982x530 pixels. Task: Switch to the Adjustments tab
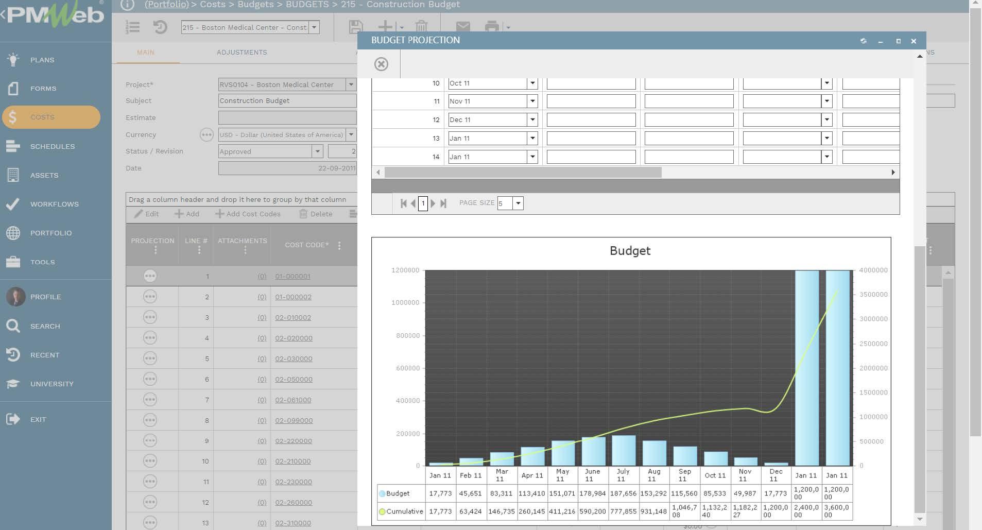242,53
